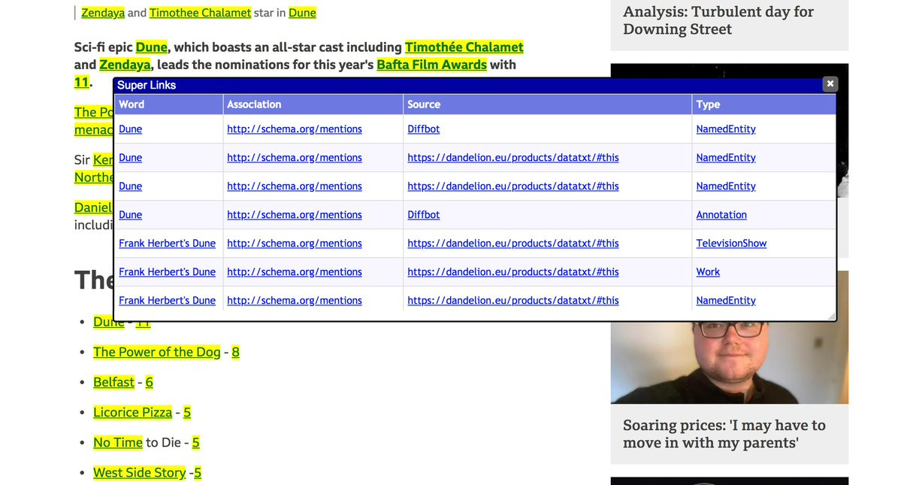The width and height of the screenshot is (901, 485).
Task: Click the 5 beside No Time to Die
Action: coord(196,442)
